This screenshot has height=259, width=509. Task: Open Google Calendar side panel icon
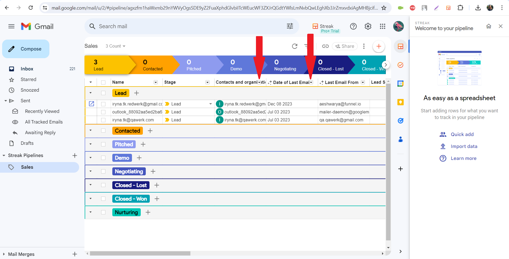400,83
